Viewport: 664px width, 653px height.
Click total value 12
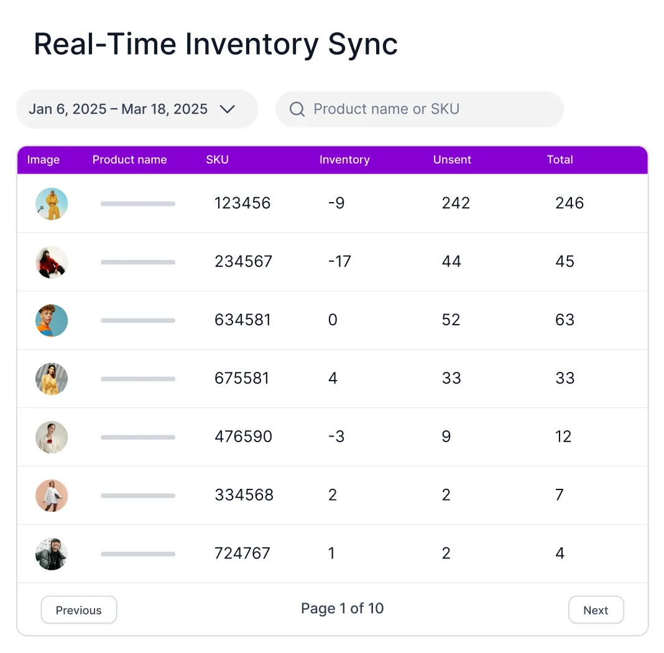coord(563,437)
